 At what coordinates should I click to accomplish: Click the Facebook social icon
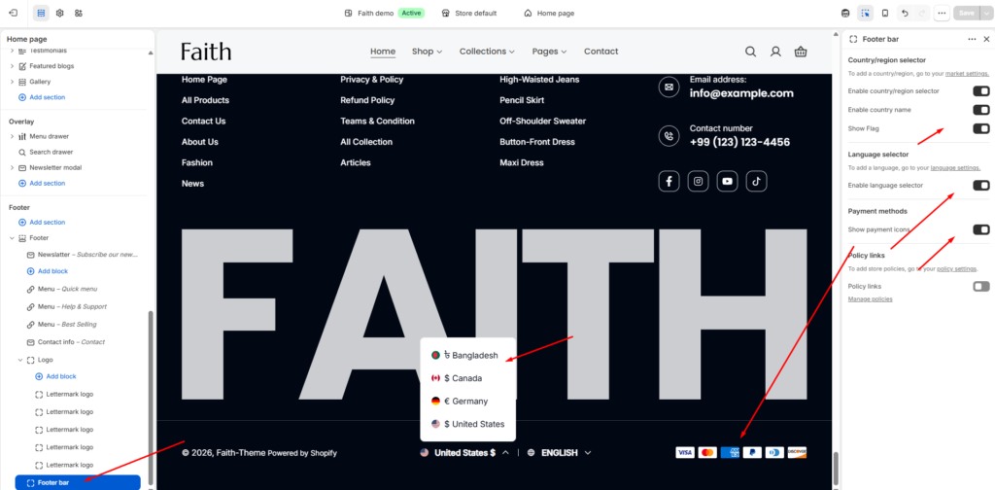tap(669, 182)
